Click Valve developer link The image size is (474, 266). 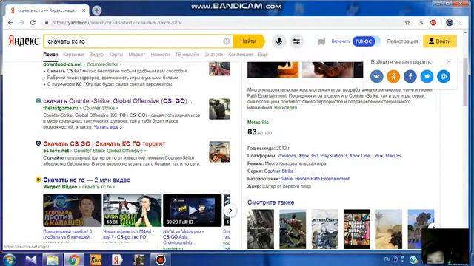click(287, 179)
